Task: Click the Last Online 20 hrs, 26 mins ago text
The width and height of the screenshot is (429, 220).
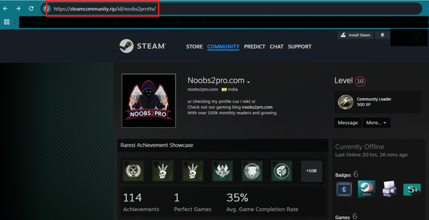Action: pyautogui.click(x=371, y=155)
